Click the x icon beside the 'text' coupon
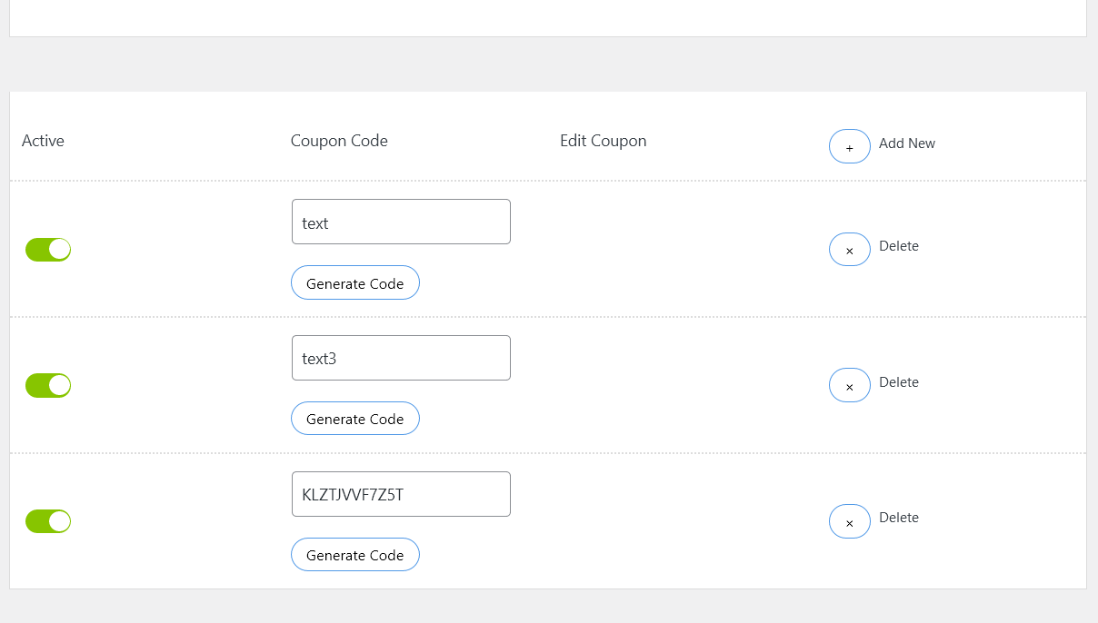Screen dimensions: 1098x623 pyautogui.click(x=849, y=250)
